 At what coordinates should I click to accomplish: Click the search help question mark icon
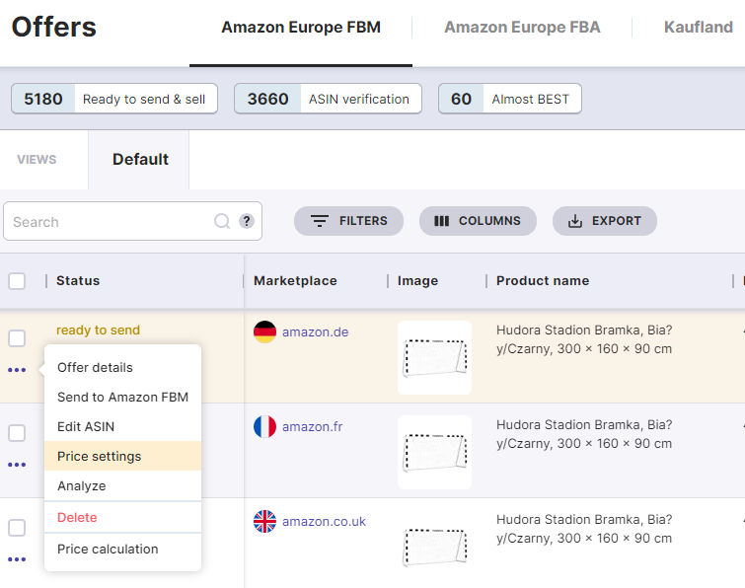coord(247,221)
